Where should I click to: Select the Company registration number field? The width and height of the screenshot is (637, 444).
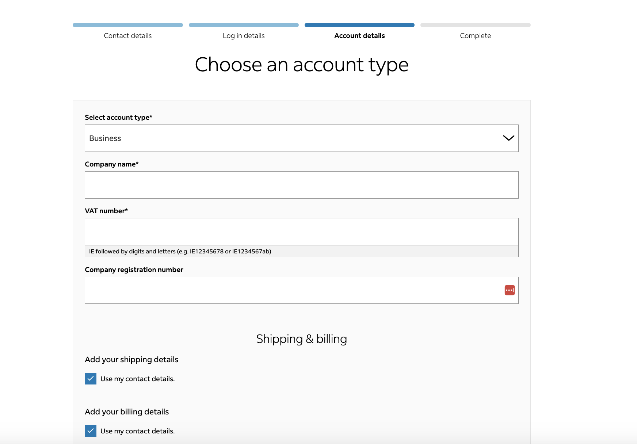tap(292, 290)
